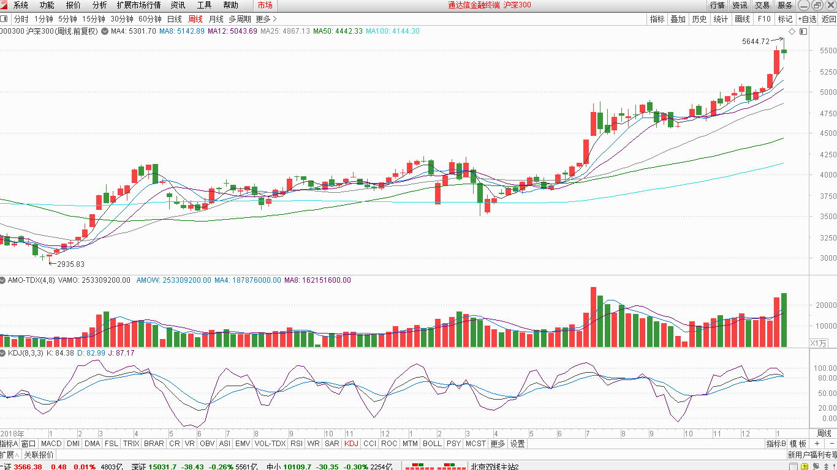
Task: Zoom in chart with plus button
Action: pyautogui.click(x=816, y=444)
